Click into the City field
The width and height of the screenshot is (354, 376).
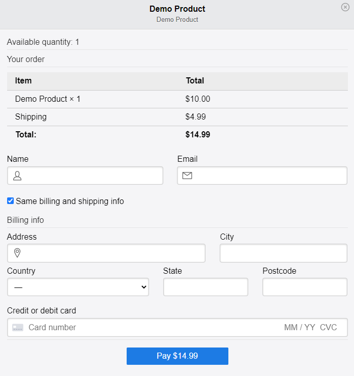(x=283, y=253)
